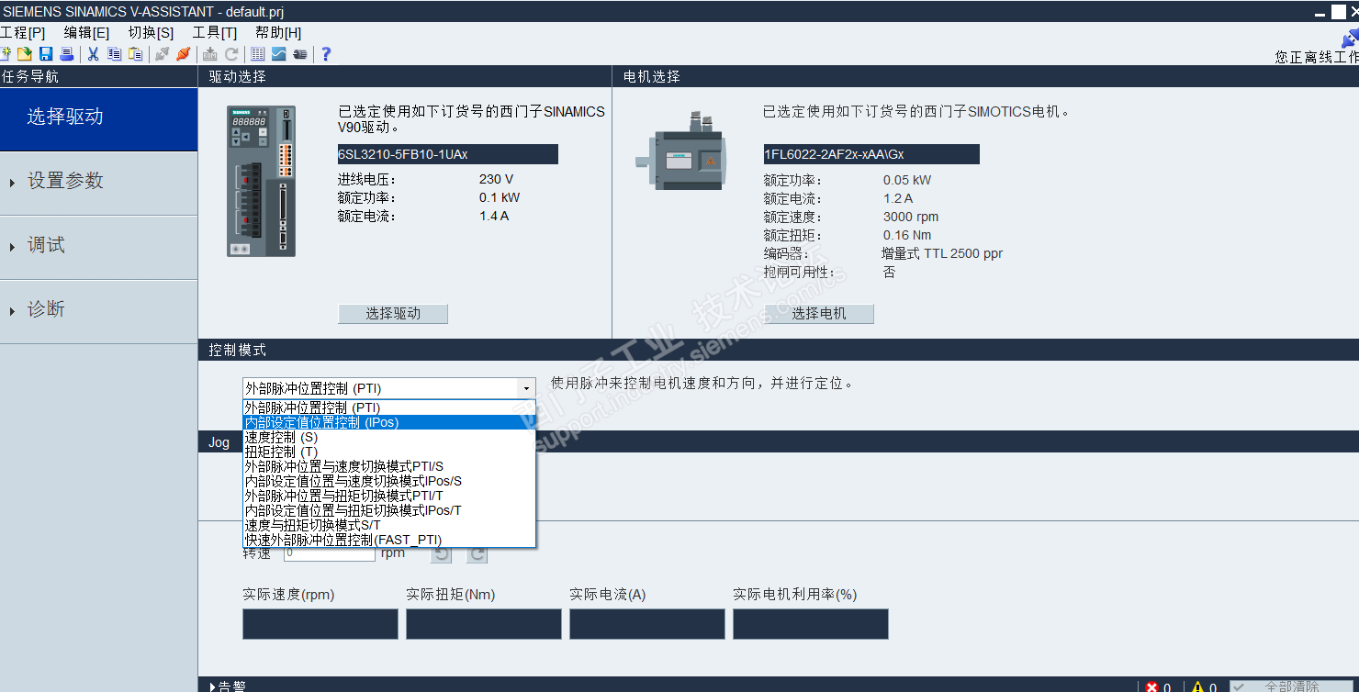1359x692 pixels.
Task: Save project with the floppy disk icon
Action: click(x=46, y=54)
